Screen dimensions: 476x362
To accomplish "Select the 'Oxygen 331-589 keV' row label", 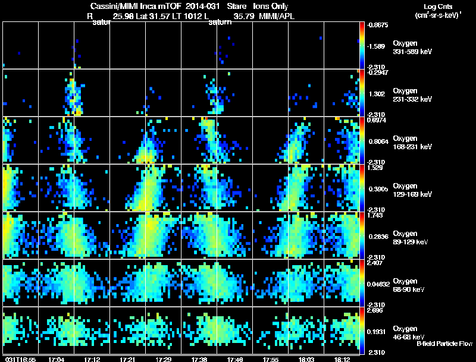I will coord(412,48).
